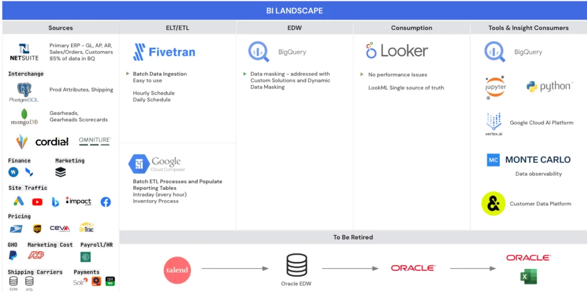587x292 pixels.
Task: Click the Excel icon below Oracle
Action: pyautogui.click(x=528, y=277)
